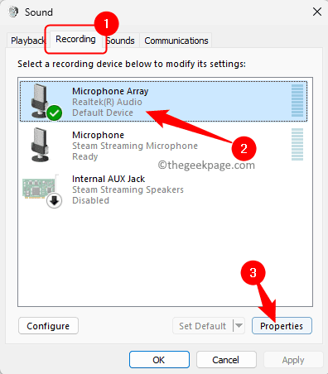This screenshot has height=374, width=328.
Task: Click the Microphone Array level meter
Action: [x=297, y=100]
